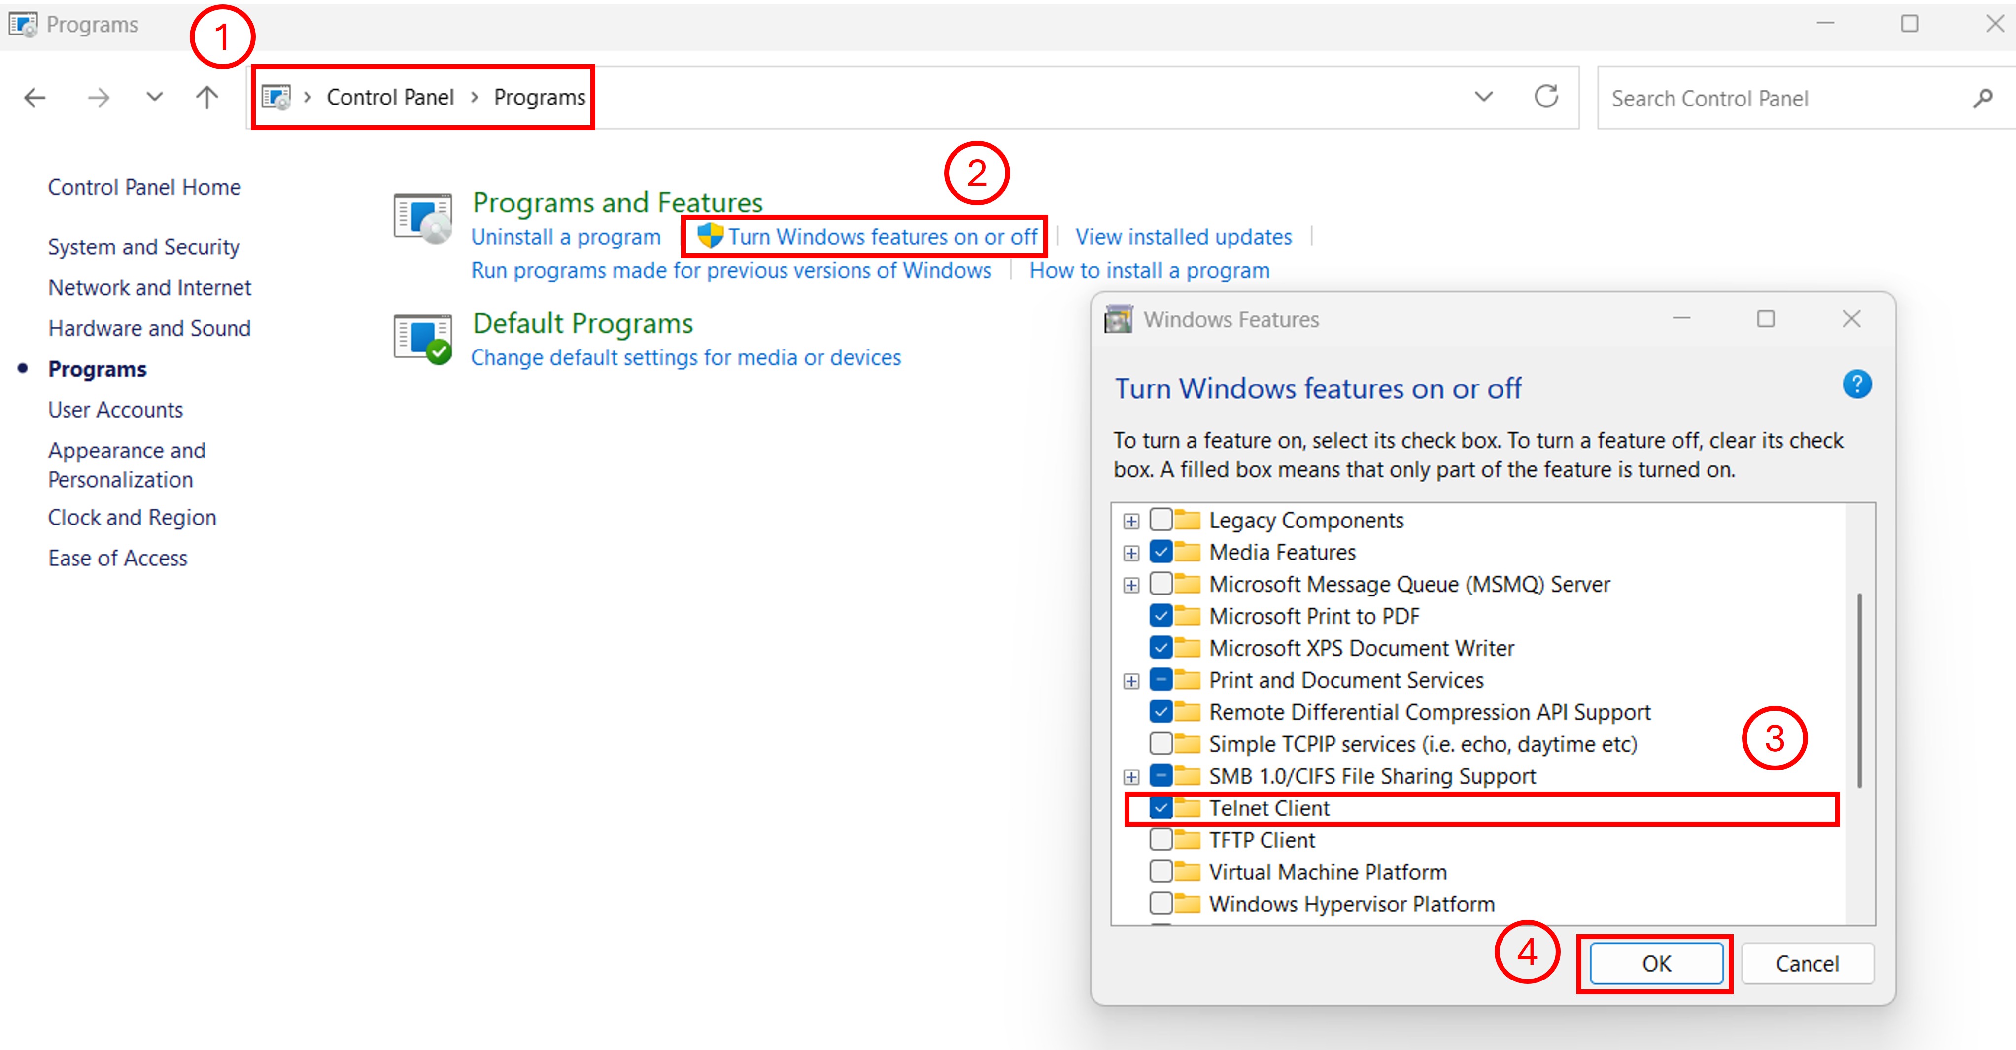Click the shield icon beside Turn Windows features
Screen dimensions: 2016x1050
(710, 236)
